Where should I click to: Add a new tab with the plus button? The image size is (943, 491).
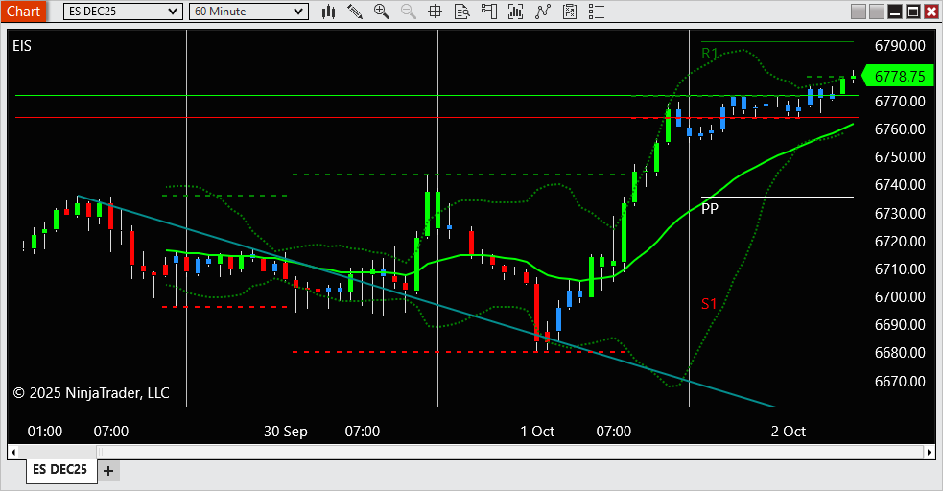(108, 471)
